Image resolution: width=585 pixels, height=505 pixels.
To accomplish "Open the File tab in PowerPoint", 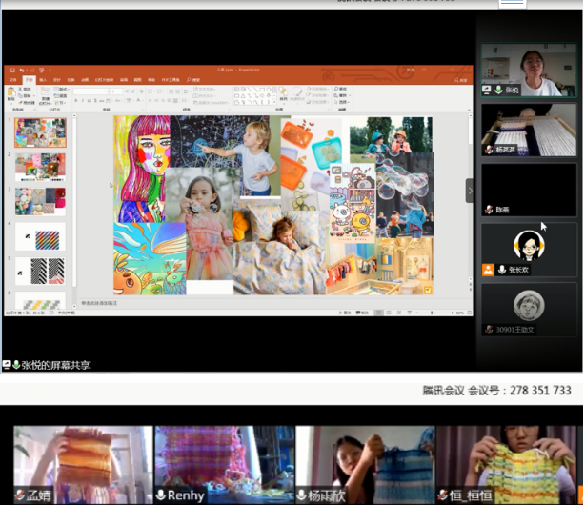I will pyautogui.click(x=12, y=80).
